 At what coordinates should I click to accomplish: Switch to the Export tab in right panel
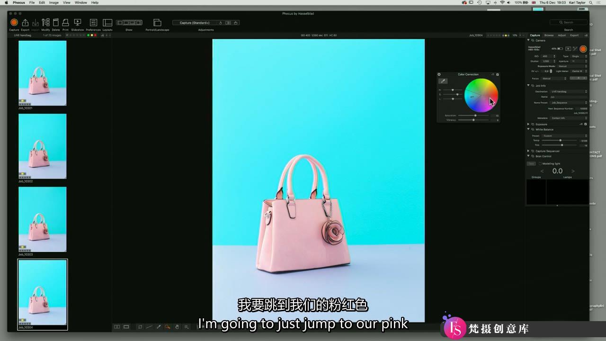point(574,35)
